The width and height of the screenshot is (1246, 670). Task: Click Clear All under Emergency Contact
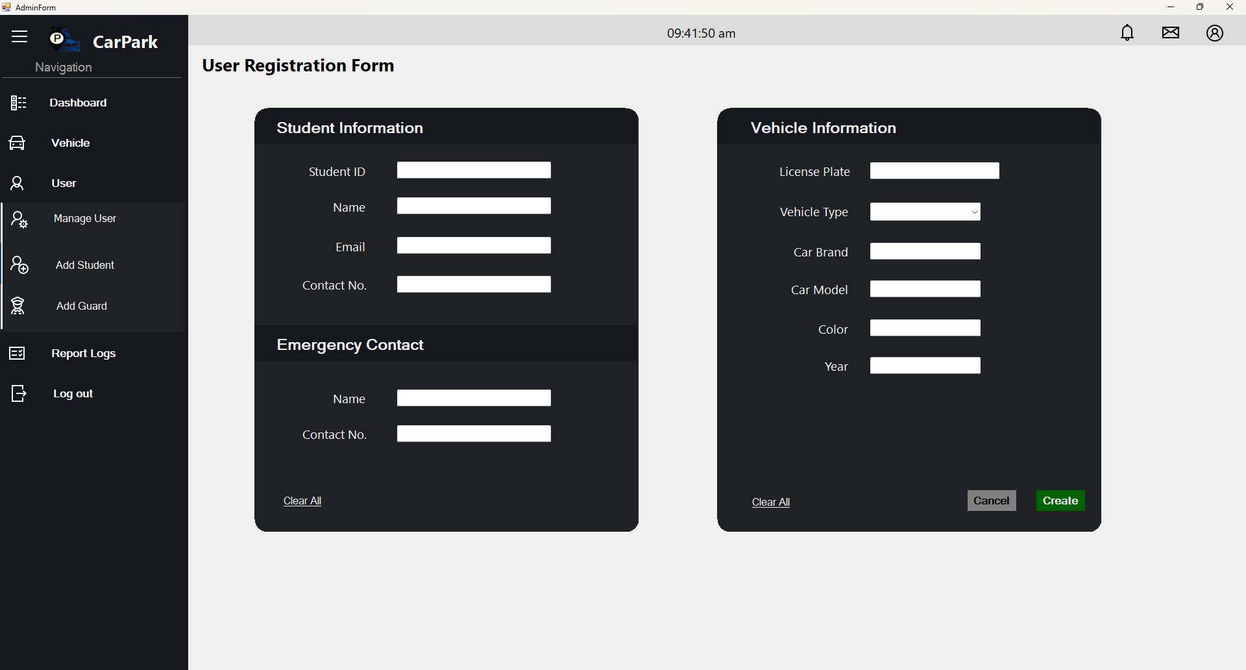pyautogui.click(x=302, y=501)
